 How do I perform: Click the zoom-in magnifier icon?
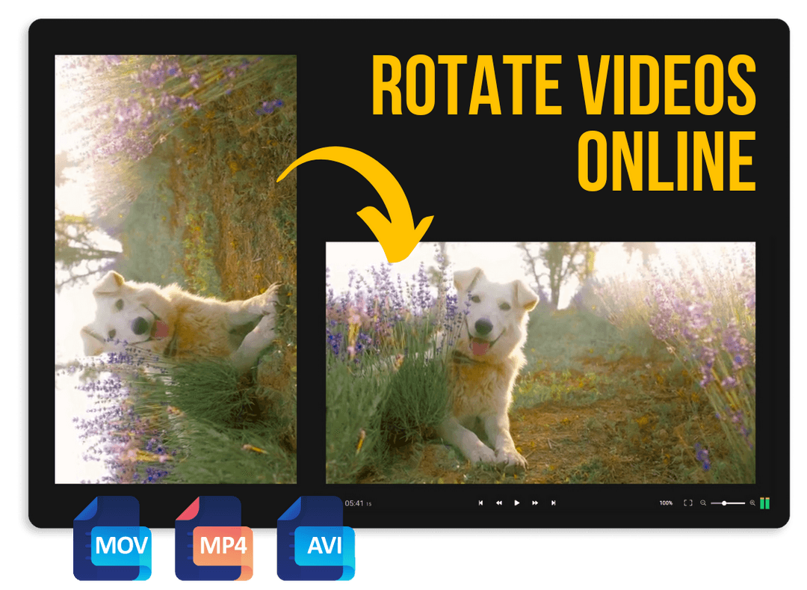point(752,503)
